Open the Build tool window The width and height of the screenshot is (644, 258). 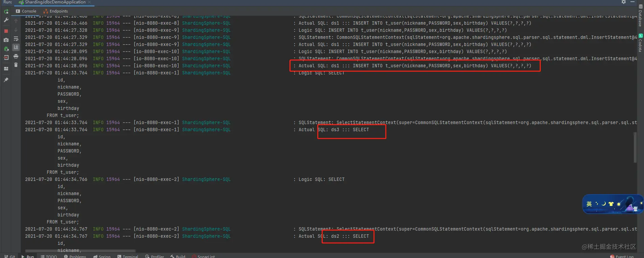(x=178, y=256)
